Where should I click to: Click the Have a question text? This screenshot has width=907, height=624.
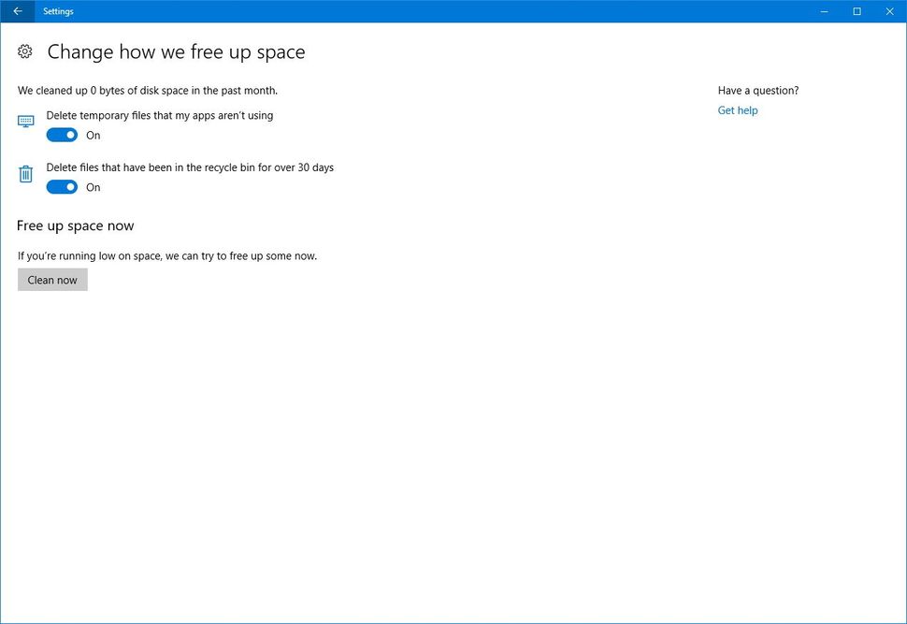(x=758, y=90)
